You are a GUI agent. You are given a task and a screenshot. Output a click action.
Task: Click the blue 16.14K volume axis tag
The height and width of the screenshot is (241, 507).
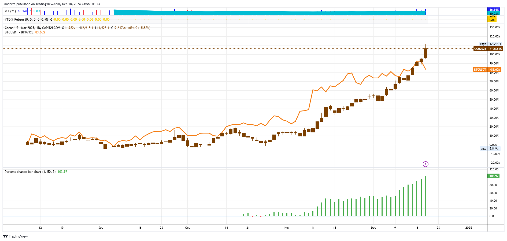[x=494, y=10]
